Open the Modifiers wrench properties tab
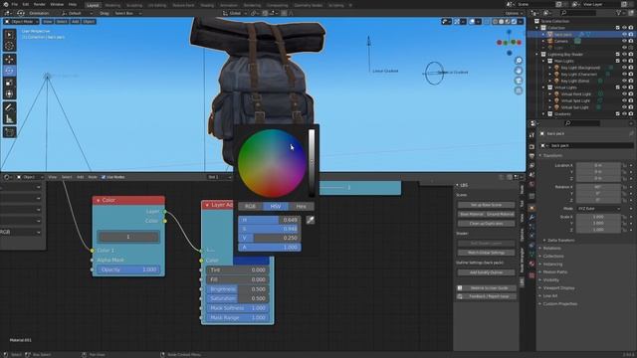The width and height of the screenshot is (637, 358). coord(531,218)
